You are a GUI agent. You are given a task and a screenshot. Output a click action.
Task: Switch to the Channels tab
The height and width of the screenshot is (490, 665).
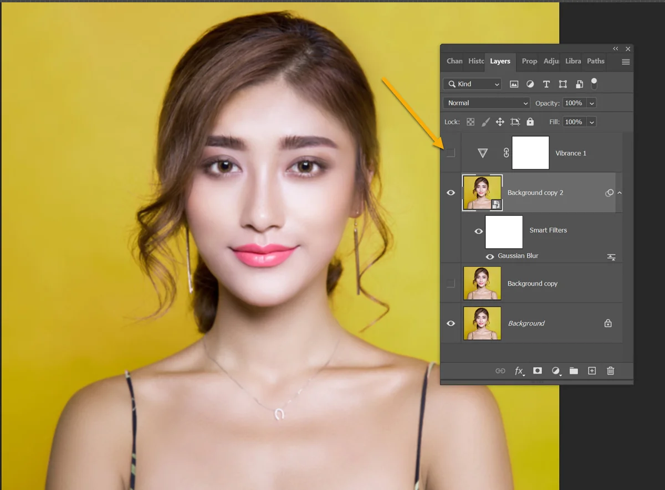(x=454, y=61)
